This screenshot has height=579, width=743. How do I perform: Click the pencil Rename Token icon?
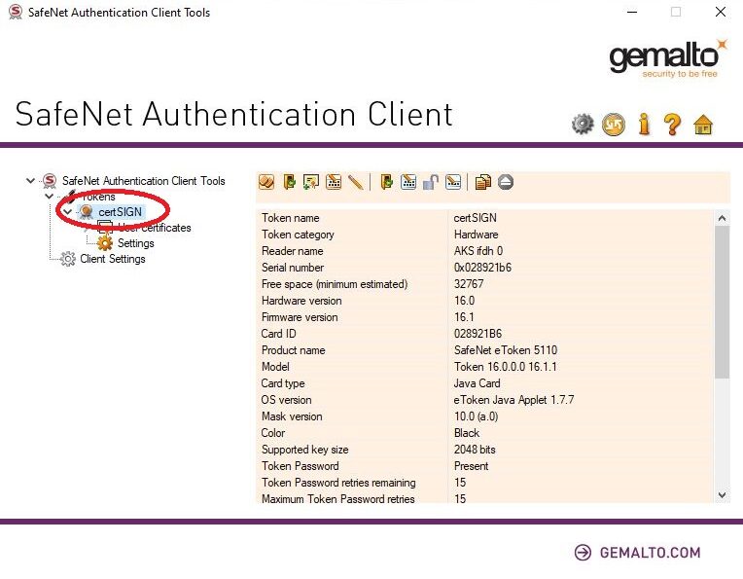point(355,182)
